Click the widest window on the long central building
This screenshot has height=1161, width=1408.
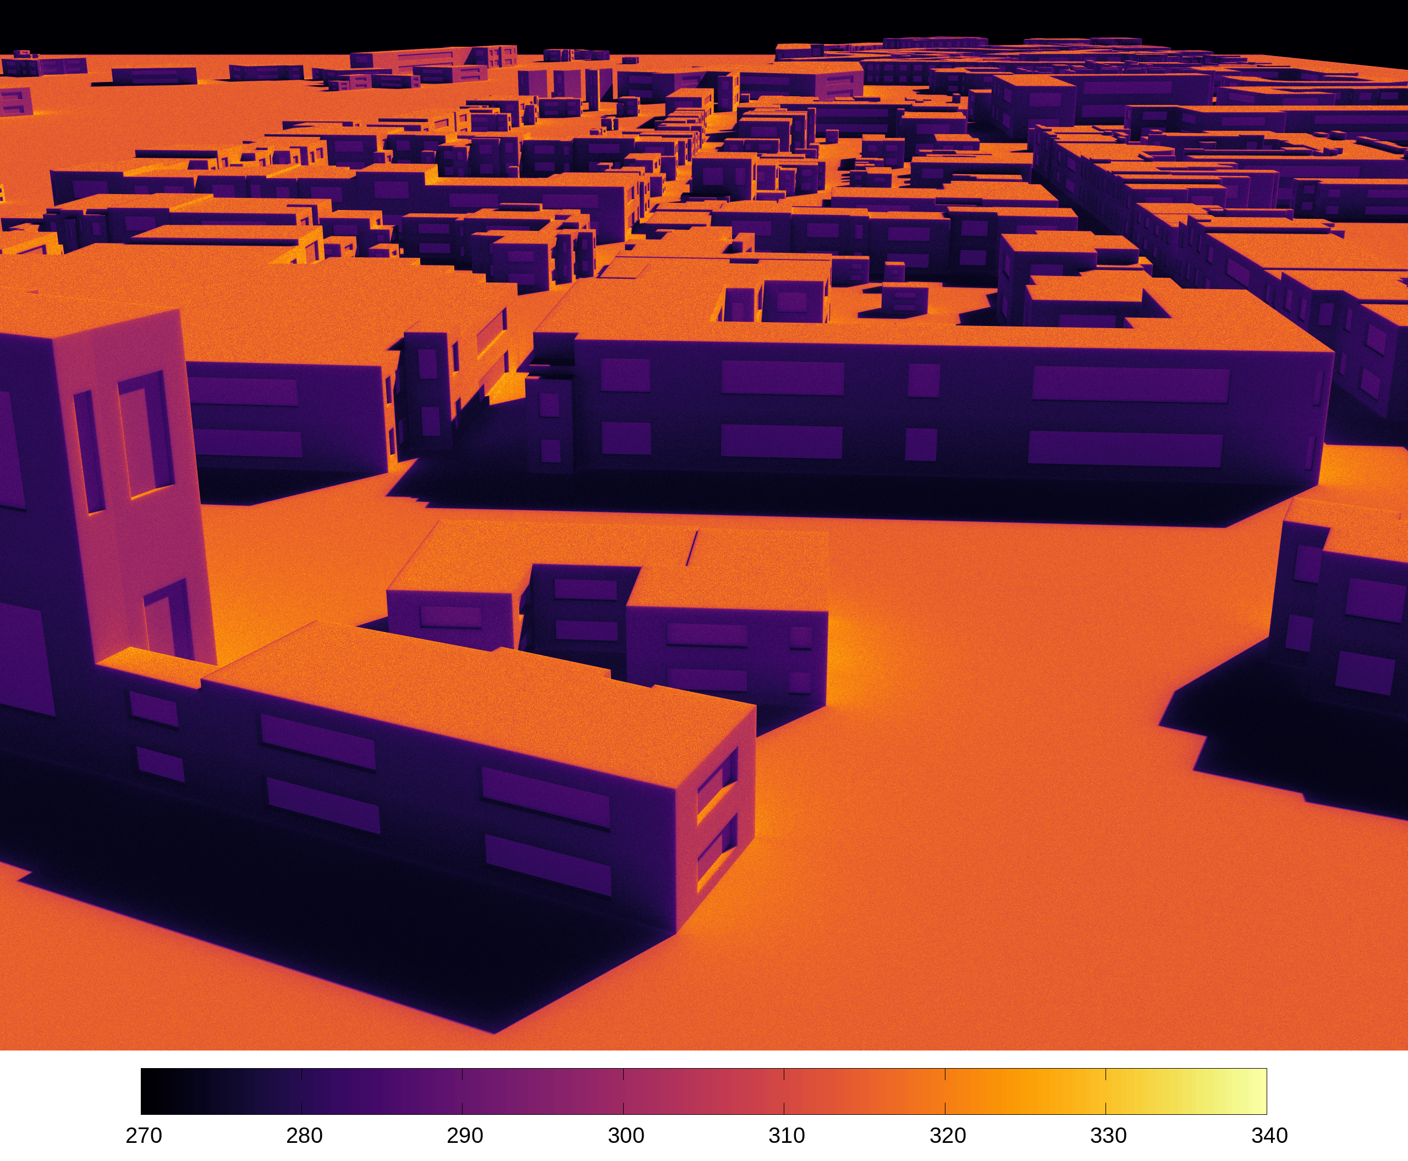(1131, 385)
